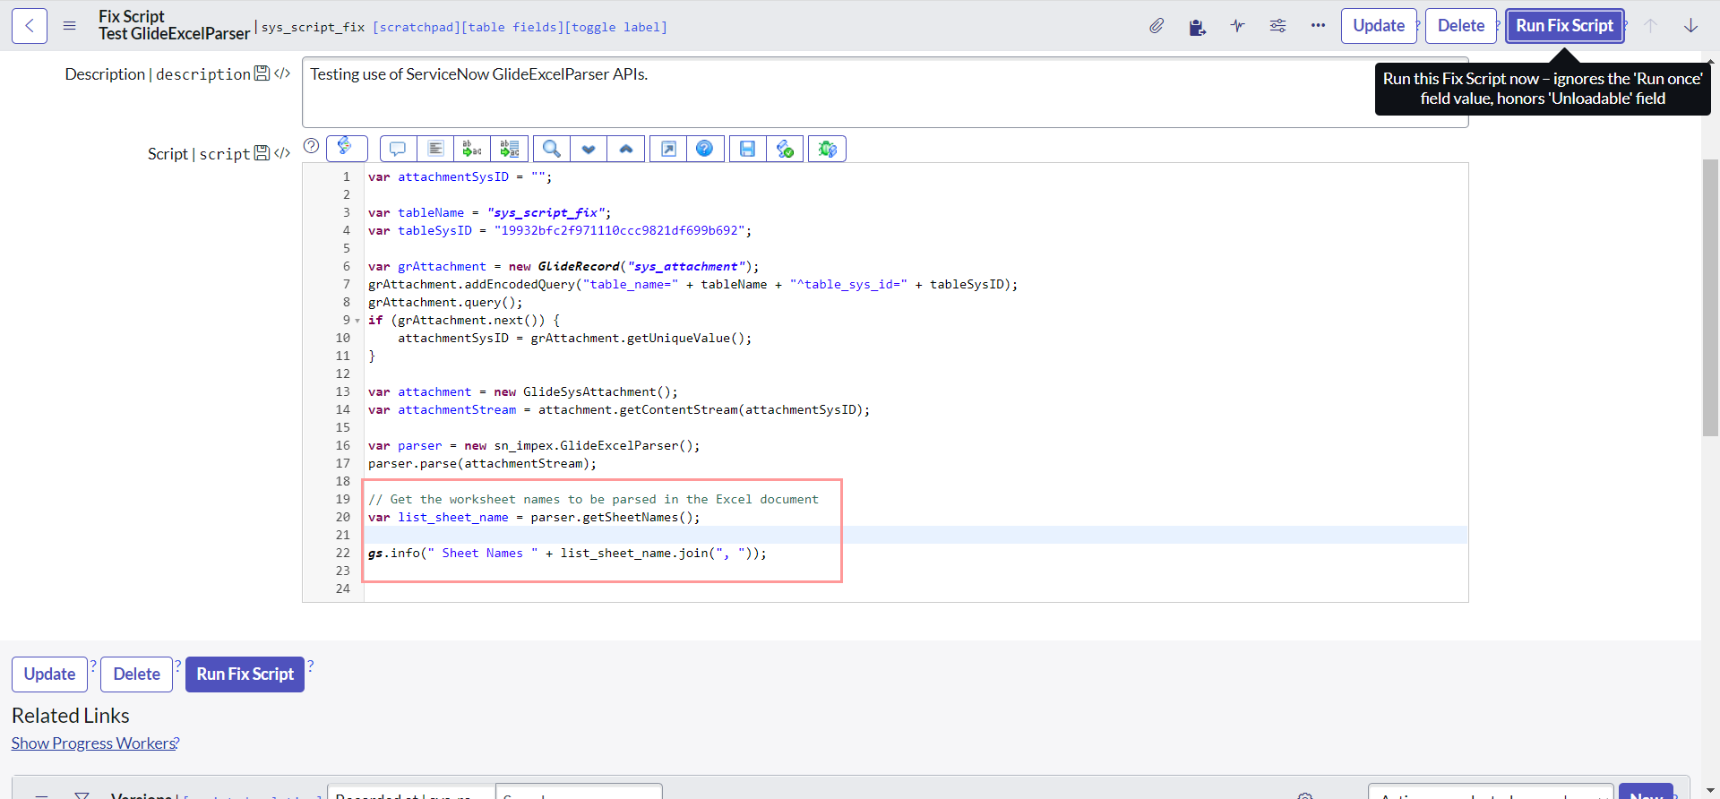Open the script debugger bug icon
Screen dimensions: 1720x799
[828, 149]
